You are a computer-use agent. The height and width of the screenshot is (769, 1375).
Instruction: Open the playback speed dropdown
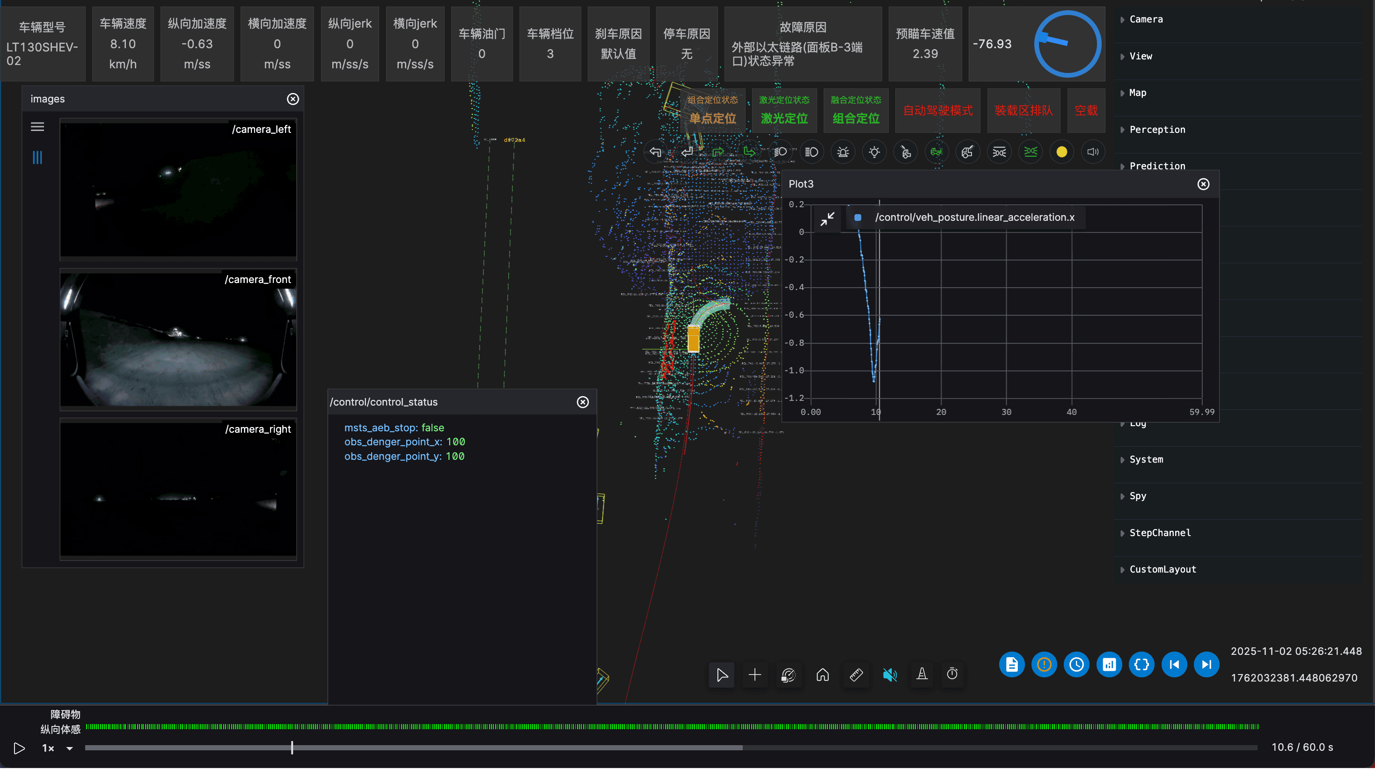pos(69,749)
